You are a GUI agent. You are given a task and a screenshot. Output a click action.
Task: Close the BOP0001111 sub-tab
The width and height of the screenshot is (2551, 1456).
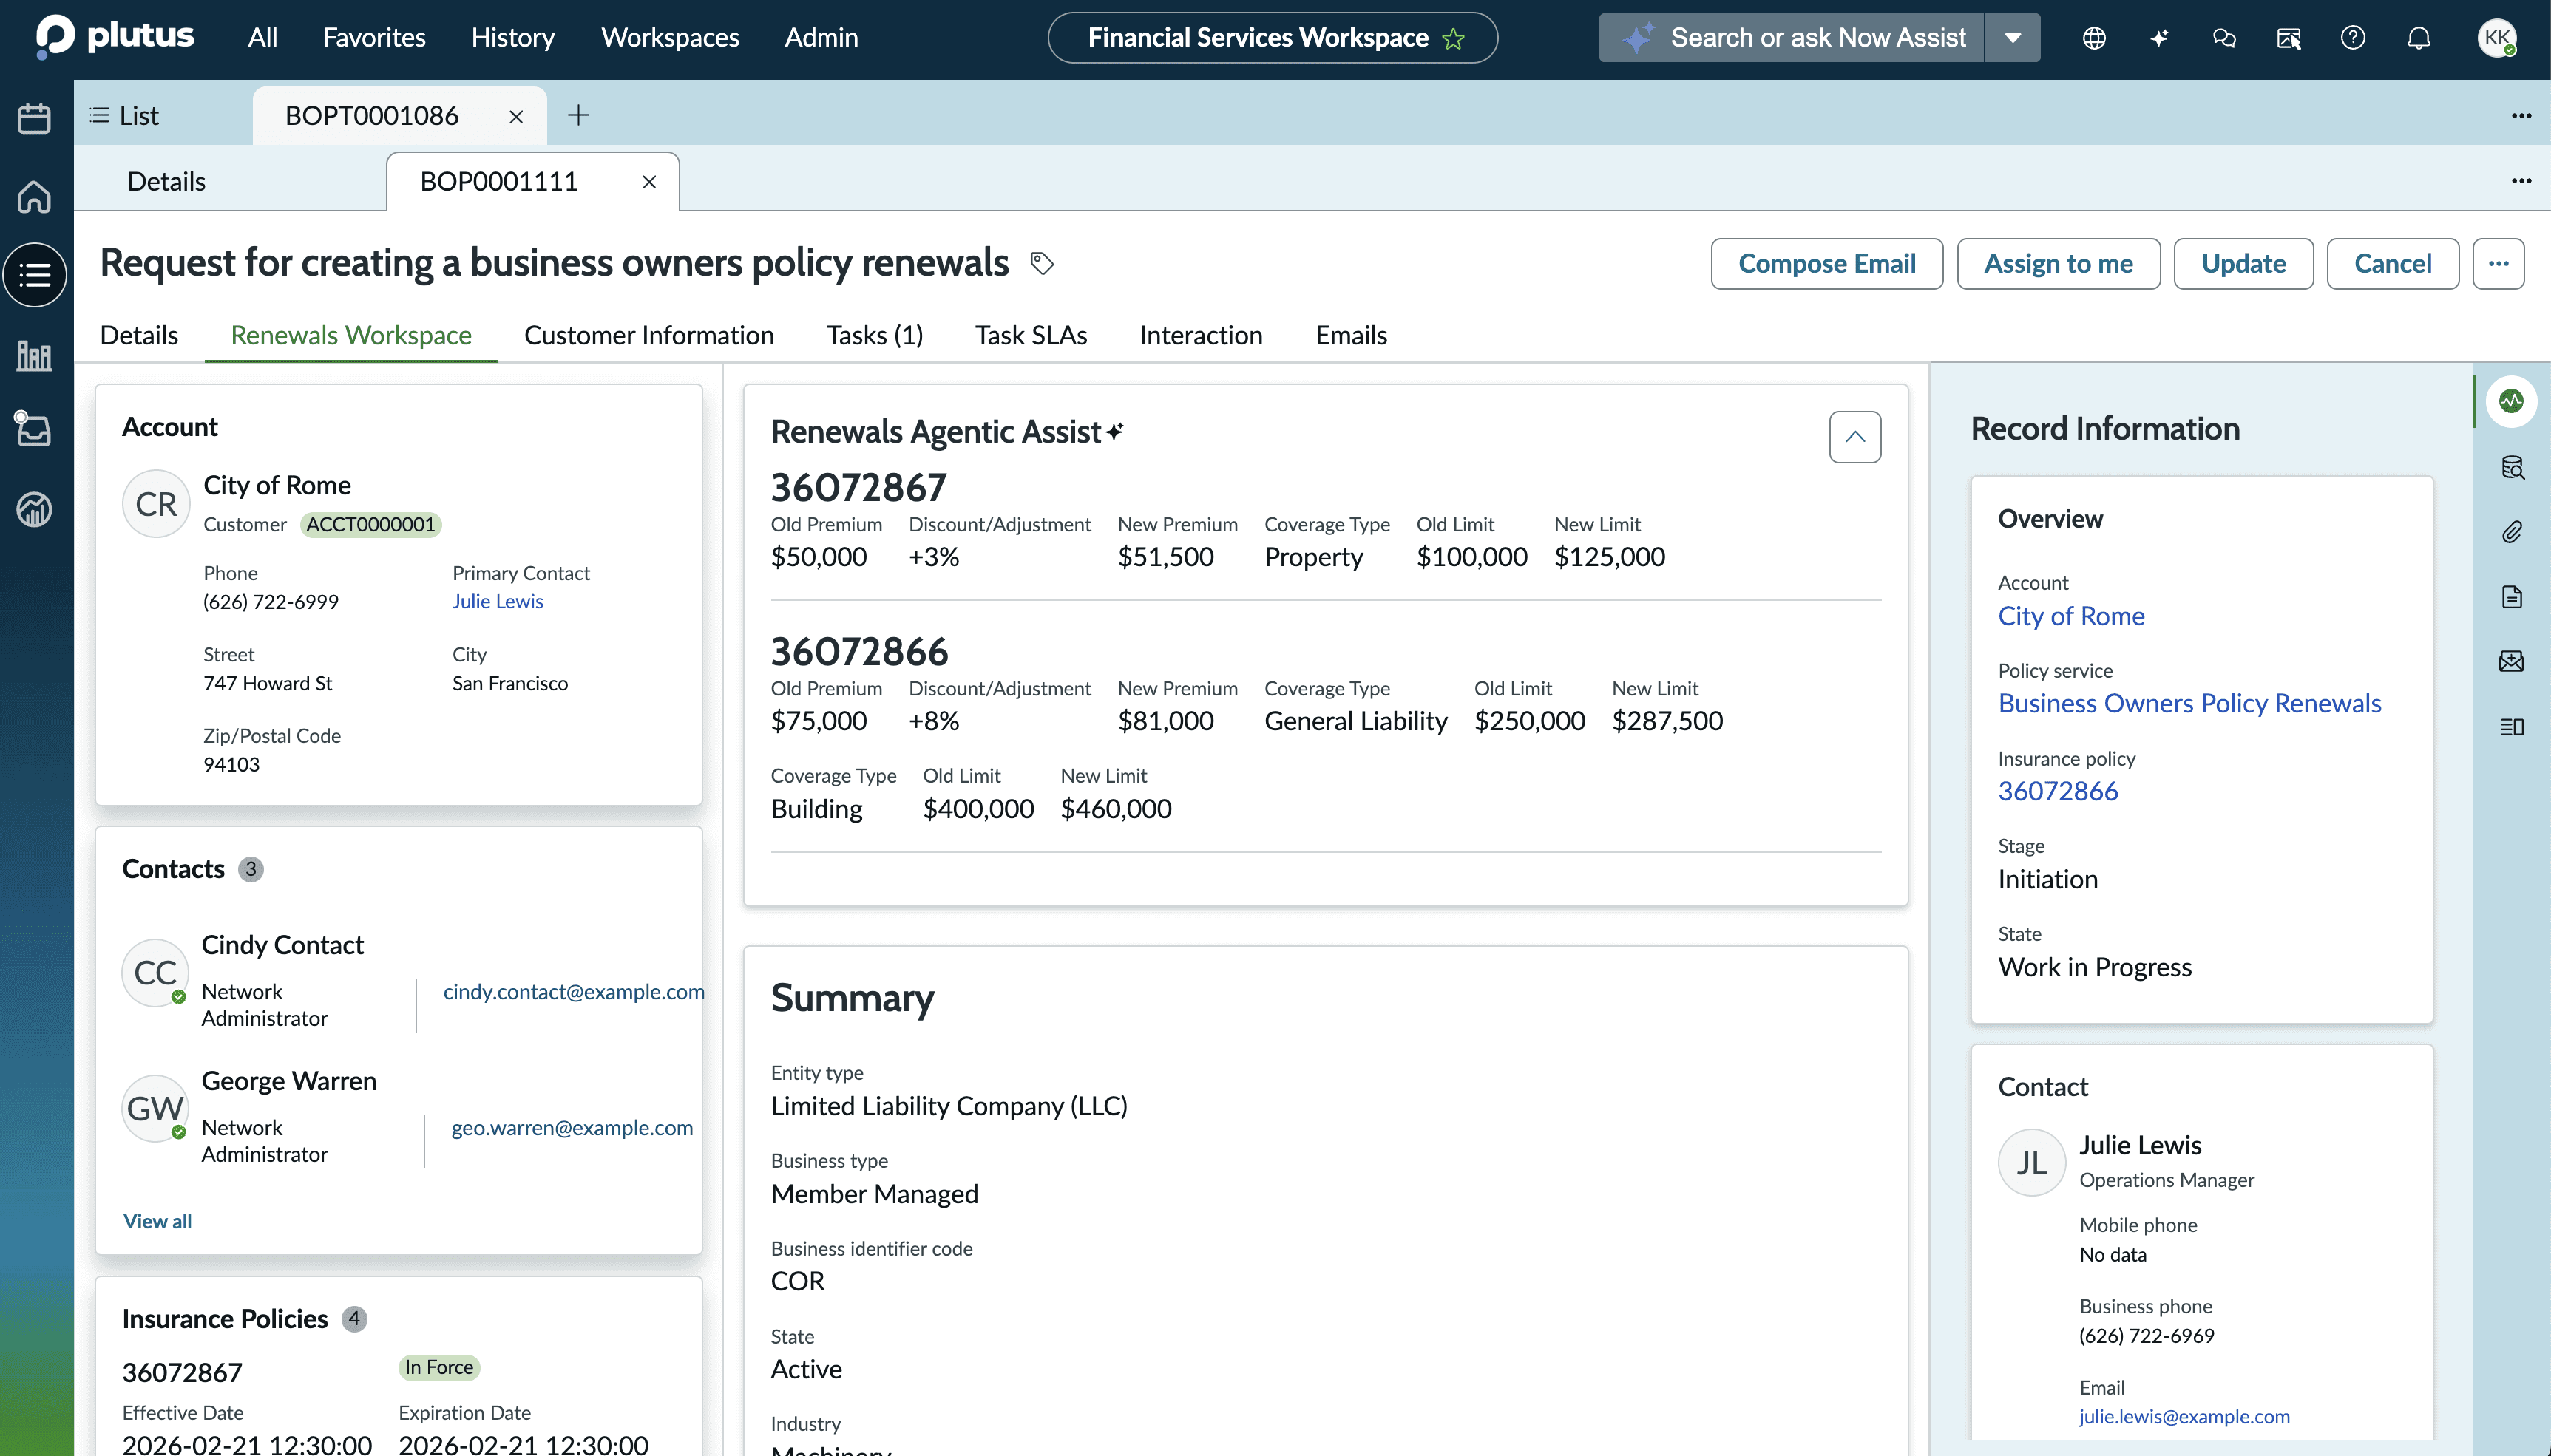pyautogui.click(x=649, y=182)
